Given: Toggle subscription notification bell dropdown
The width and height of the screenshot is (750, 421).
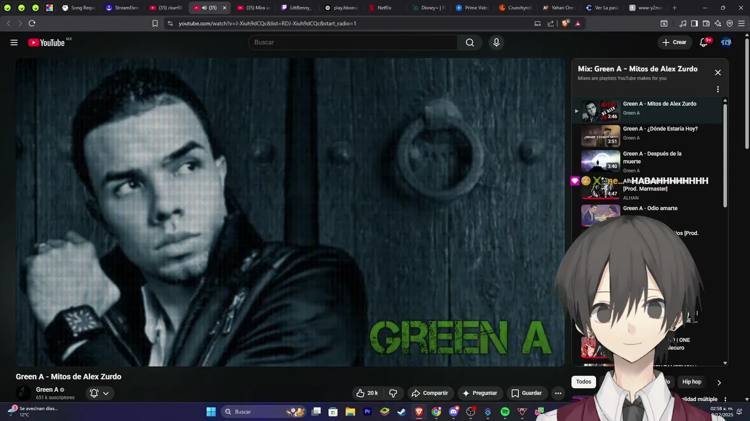Looking at the screenshot, I should (99, 393).
